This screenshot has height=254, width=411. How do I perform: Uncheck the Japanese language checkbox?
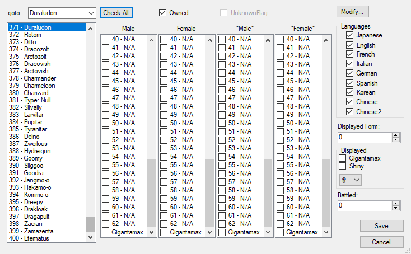tap(349, 35)
